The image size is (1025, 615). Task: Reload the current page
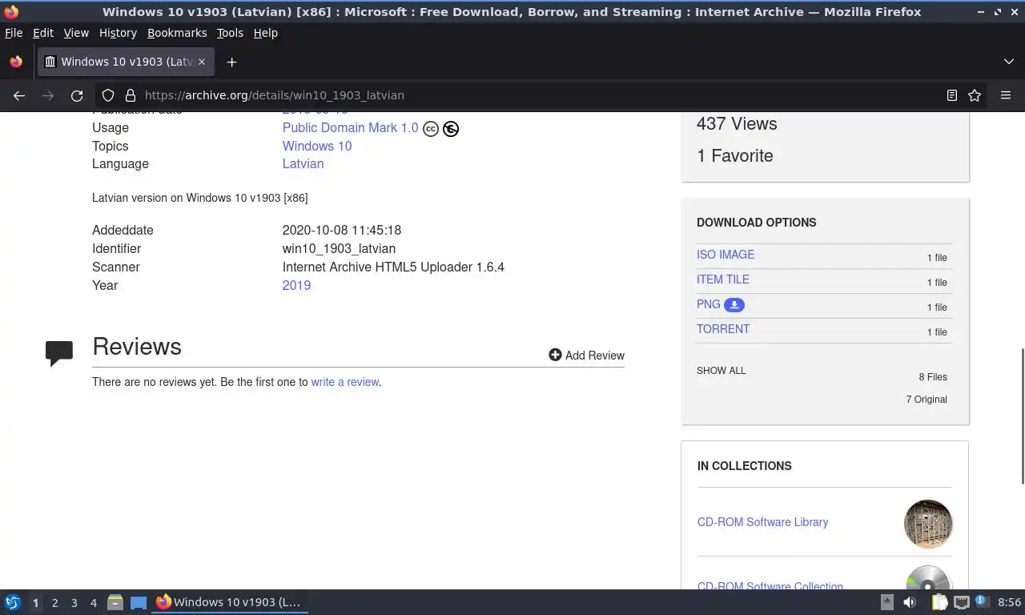77,95
